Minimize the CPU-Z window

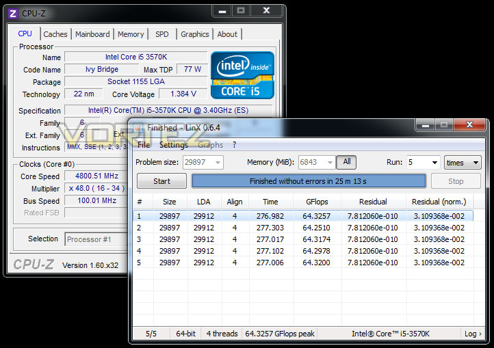click(x=222, y=11)
